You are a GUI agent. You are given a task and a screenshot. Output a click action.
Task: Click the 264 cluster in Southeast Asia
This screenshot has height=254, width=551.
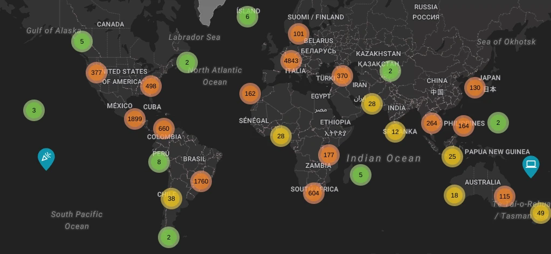click(432, 123)
